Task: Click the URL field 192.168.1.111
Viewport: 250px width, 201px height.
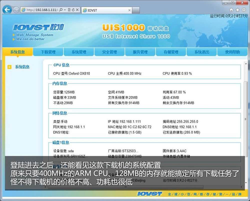Action: pos(42,10)
